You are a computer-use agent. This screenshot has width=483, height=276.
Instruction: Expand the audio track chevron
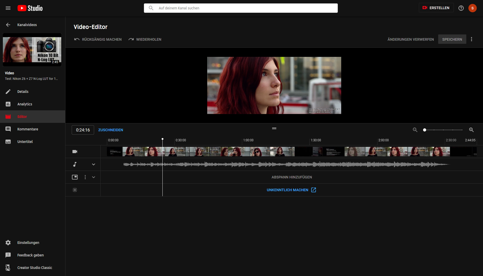pos(94,164)
